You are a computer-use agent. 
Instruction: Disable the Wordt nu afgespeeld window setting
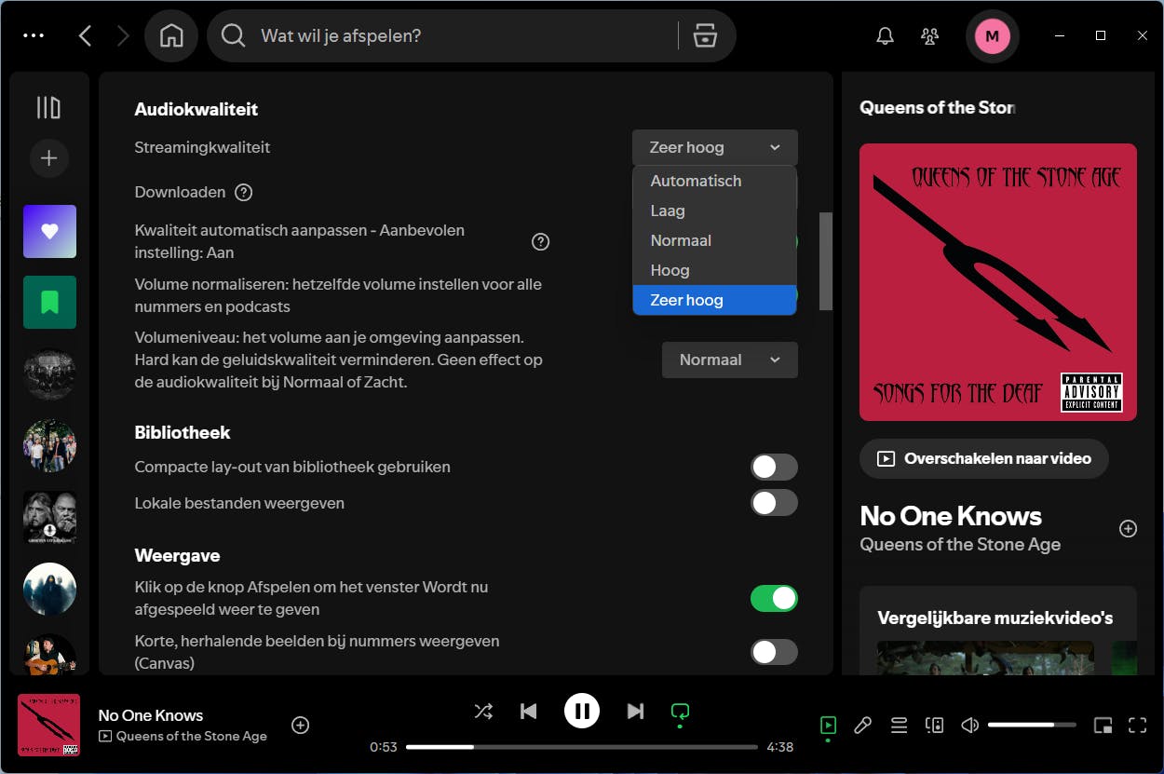point(774,598)
